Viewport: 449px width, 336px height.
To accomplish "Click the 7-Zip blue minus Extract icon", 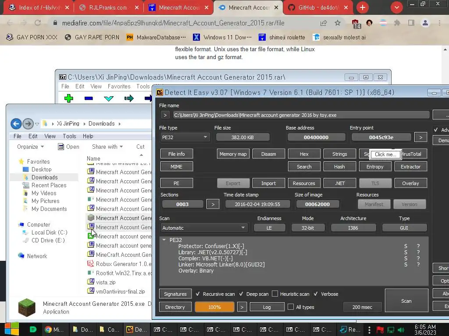I will tap(89, 98).
